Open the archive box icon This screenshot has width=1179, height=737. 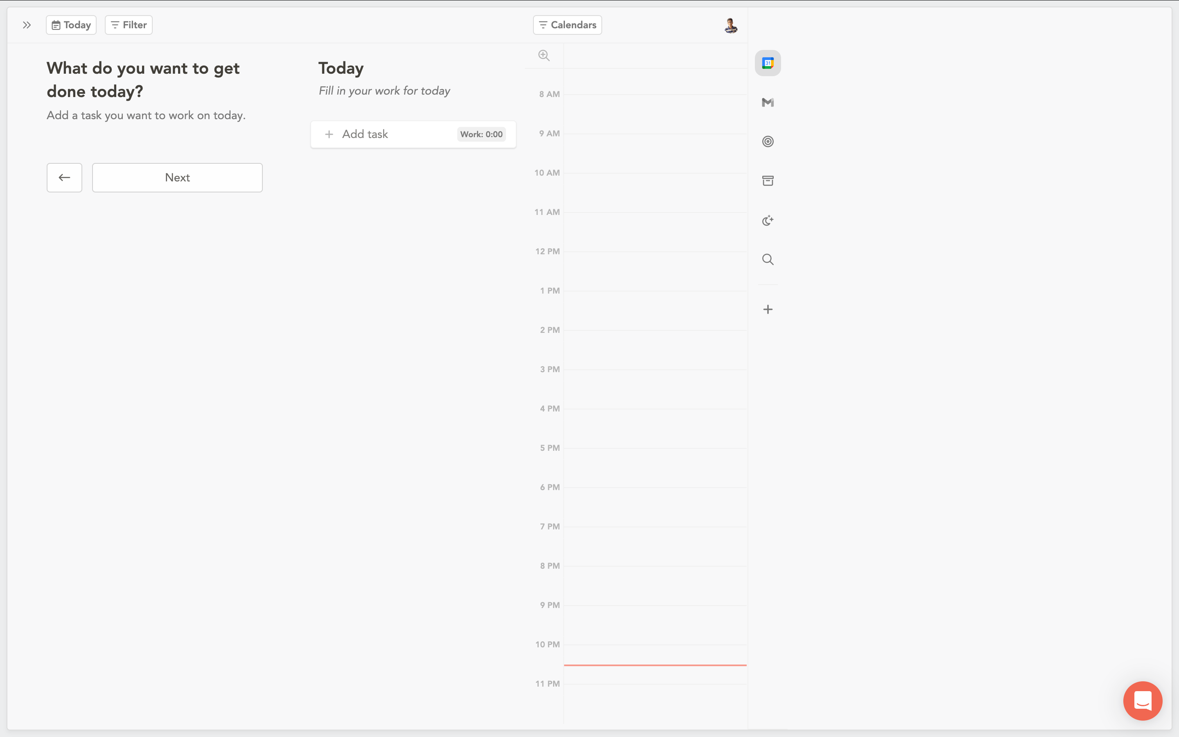coord(767,181)
